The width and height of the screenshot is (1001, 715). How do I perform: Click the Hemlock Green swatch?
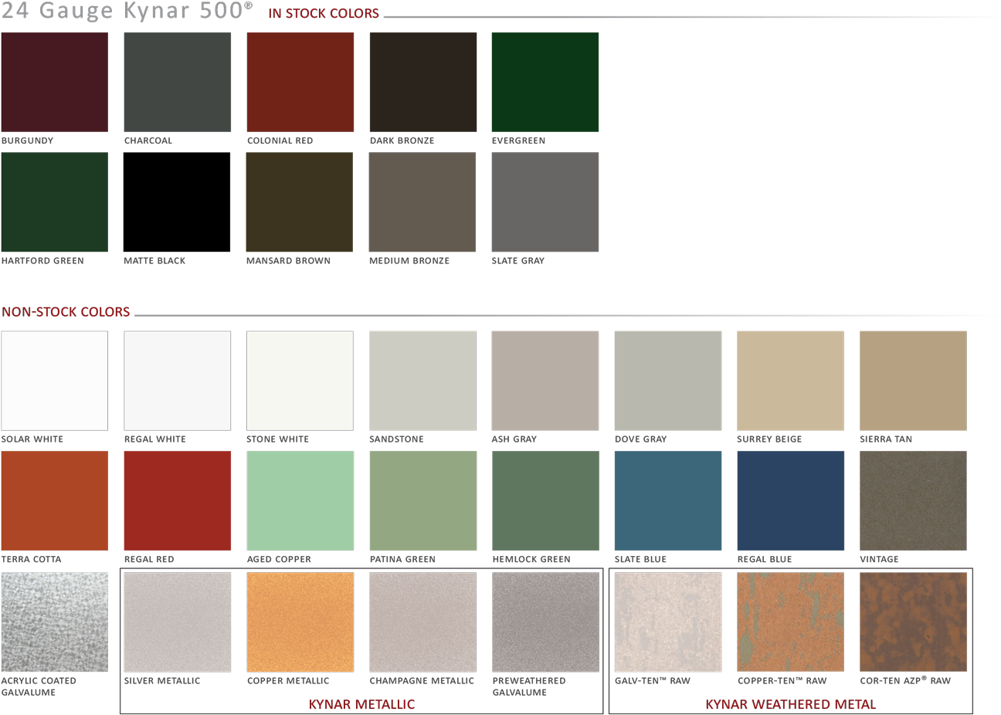coord(545,501)
